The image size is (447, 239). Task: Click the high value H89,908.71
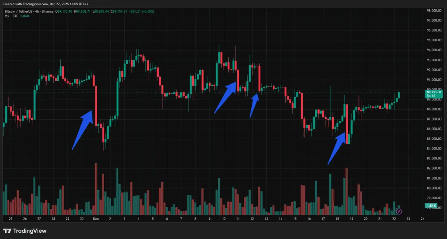coord(83,12)
